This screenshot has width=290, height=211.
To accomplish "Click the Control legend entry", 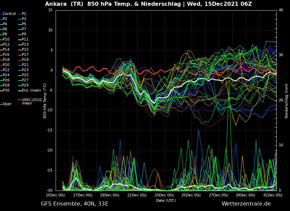I will (8, 14).
